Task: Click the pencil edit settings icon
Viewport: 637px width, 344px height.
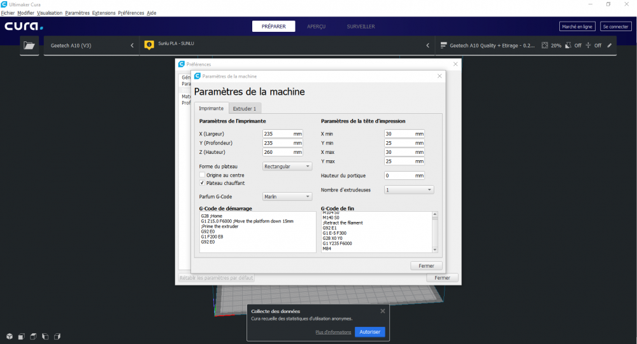Action: pos(610,45)
